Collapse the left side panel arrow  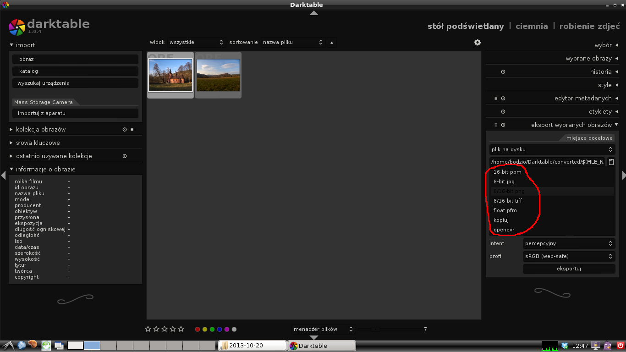click(x=3, y=175)
